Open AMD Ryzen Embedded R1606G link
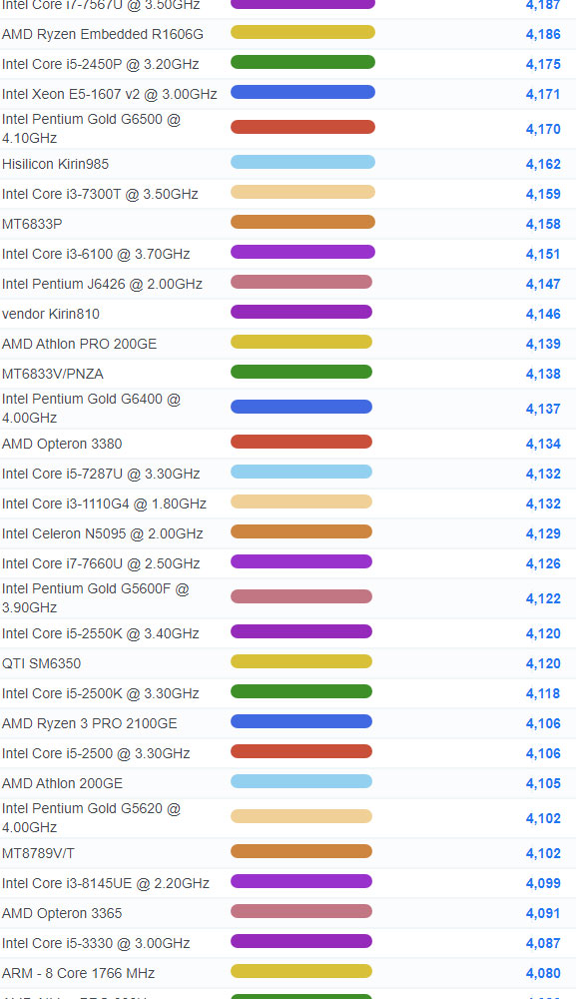The image size is (576, 999). point(103,34)
